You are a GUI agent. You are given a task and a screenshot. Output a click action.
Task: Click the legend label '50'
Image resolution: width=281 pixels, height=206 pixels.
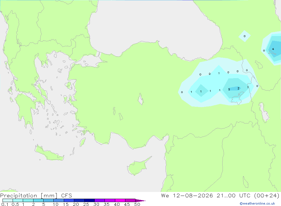point(137,204)
